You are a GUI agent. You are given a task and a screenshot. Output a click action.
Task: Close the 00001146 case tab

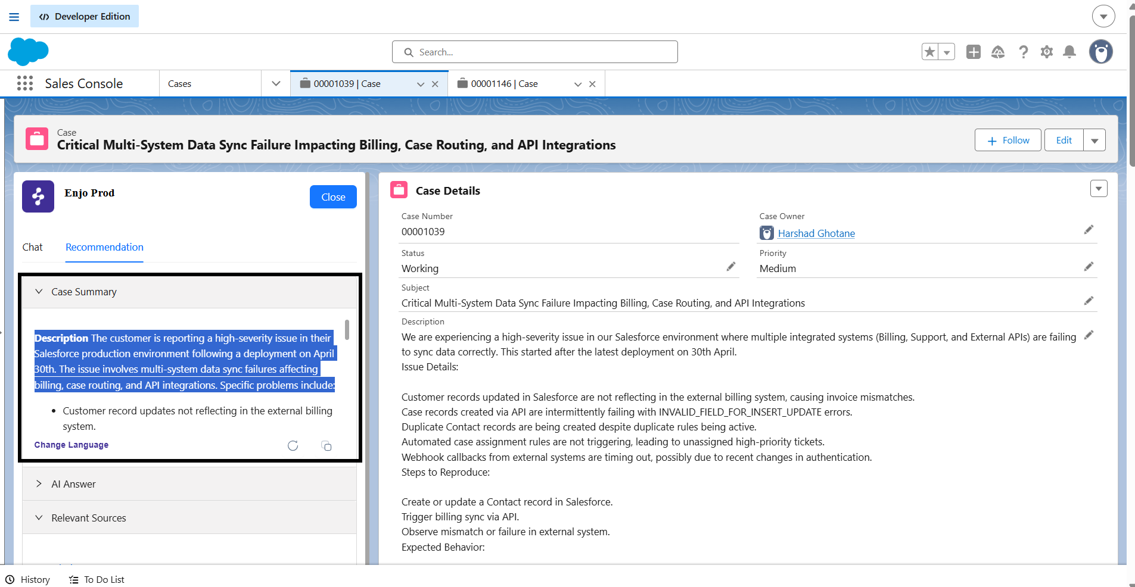[x=592, y=84]
